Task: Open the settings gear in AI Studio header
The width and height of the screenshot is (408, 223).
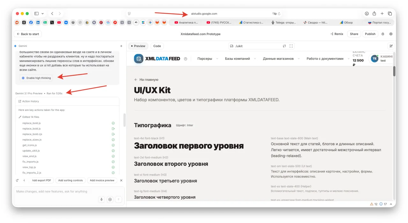Action: [391, 34]
